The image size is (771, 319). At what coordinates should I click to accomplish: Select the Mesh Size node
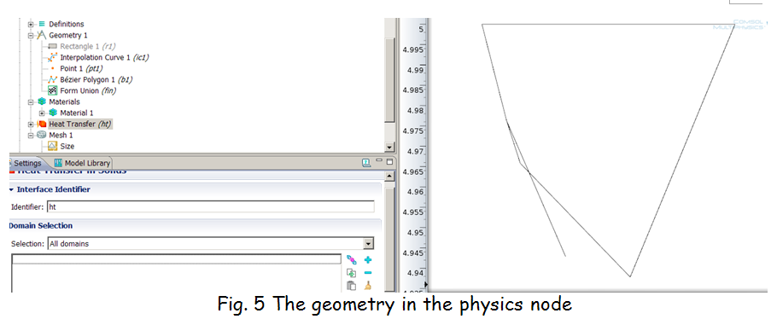click(61, 147)
